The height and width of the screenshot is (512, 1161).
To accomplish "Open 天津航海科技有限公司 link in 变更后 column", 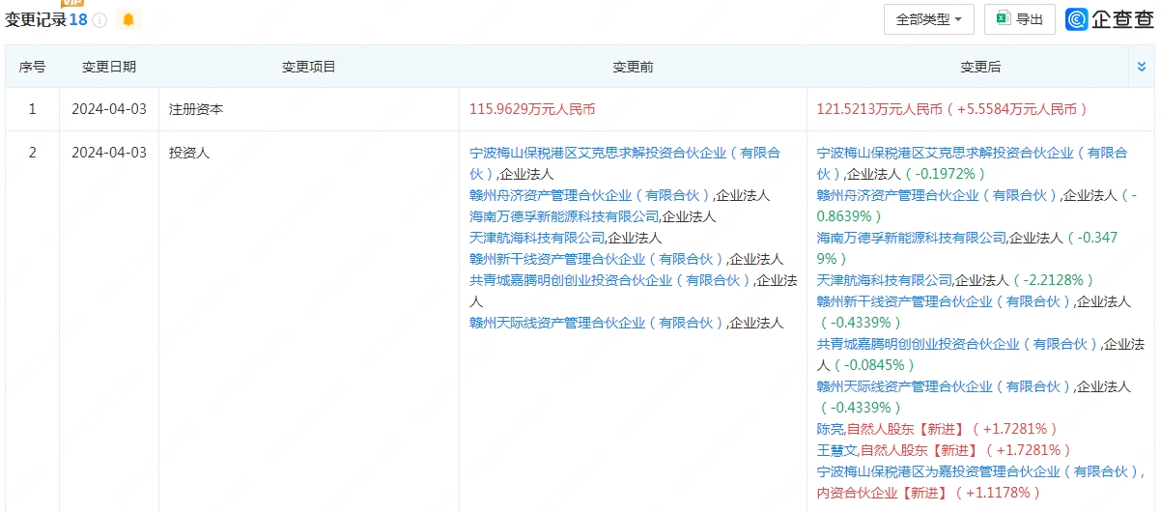I will (x=885, y=280).
